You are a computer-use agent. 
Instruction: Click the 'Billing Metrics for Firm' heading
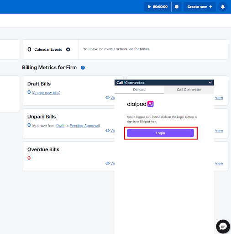tap(49, 67)
